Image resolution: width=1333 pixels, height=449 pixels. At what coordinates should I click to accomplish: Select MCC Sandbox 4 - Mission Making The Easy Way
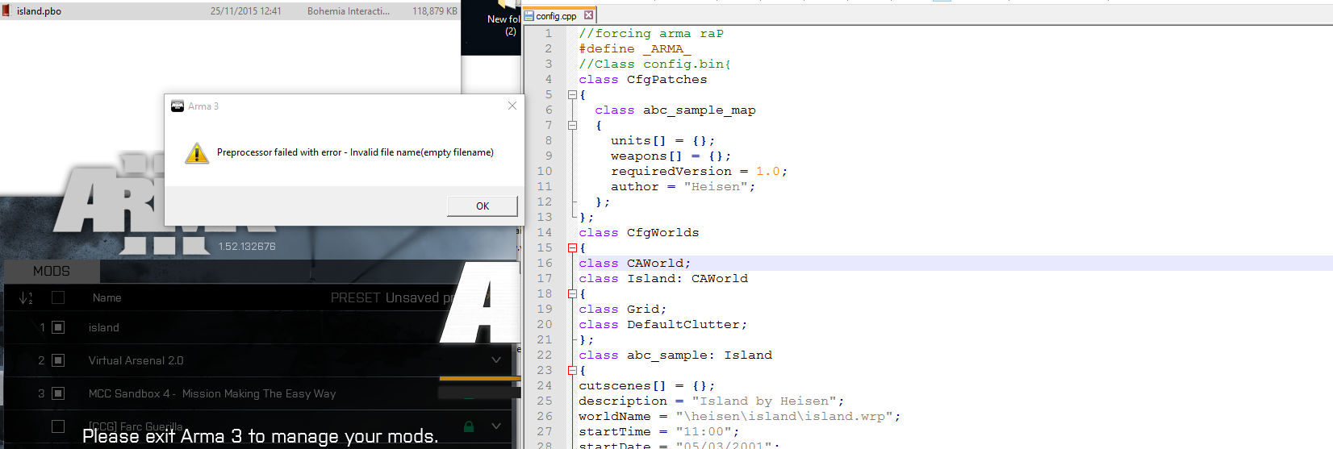click(212, 393)
